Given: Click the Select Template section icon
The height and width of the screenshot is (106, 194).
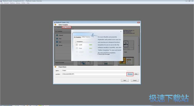Looking at the screenshot, I should 55,25.
